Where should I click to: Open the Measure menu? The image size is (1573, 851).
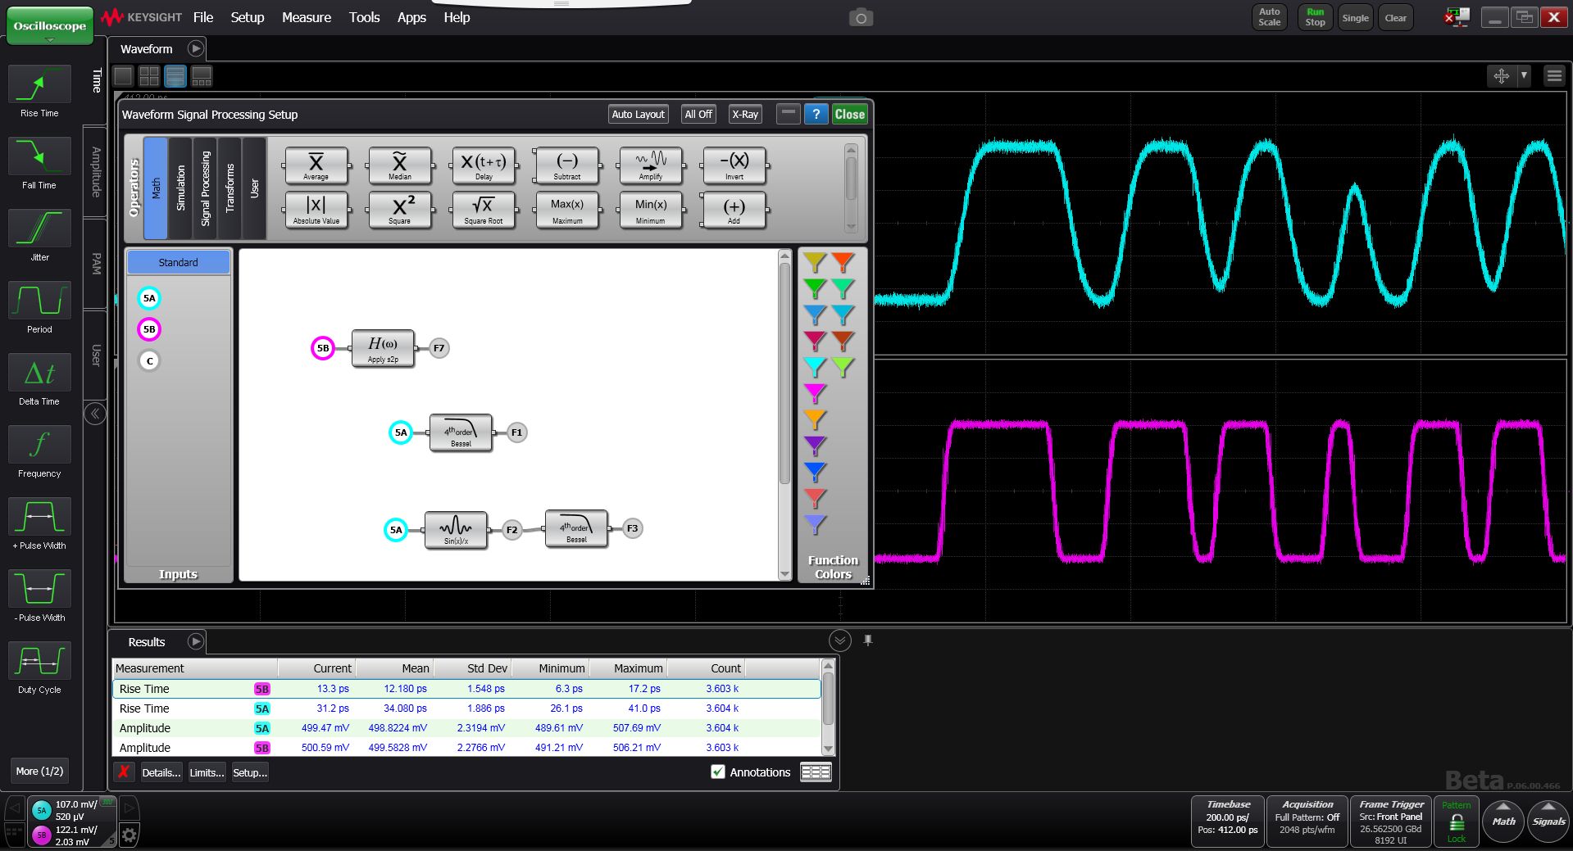306,17
